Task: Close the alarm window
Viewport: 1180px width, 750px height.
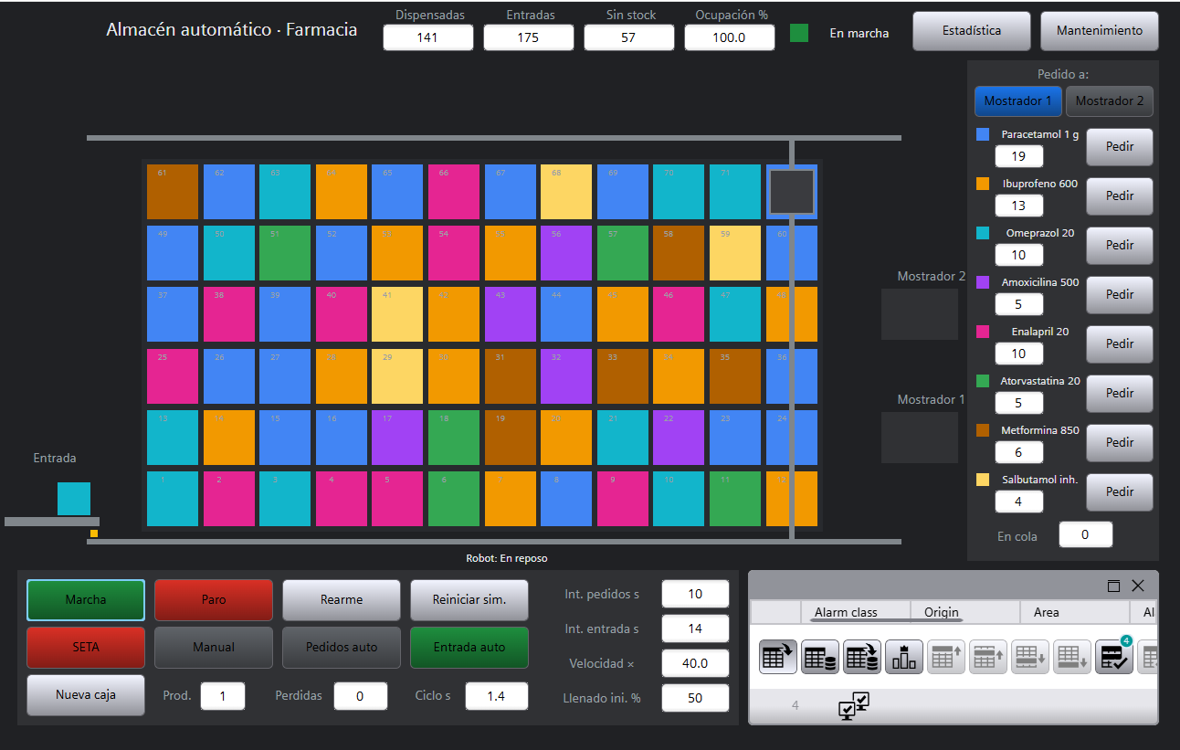Action: tap(1138, 586)
